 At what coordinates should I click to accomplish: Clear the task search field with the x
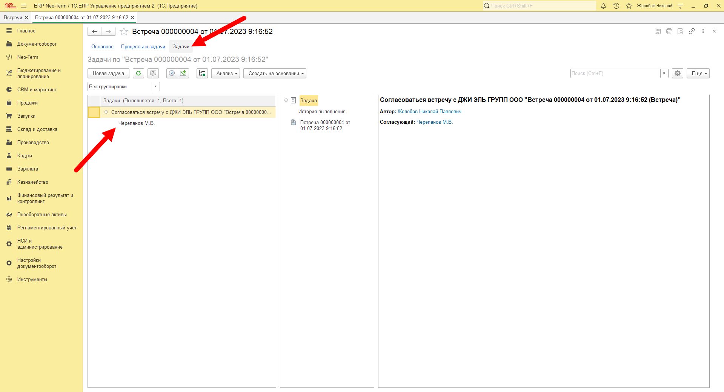tap(664, 73)
